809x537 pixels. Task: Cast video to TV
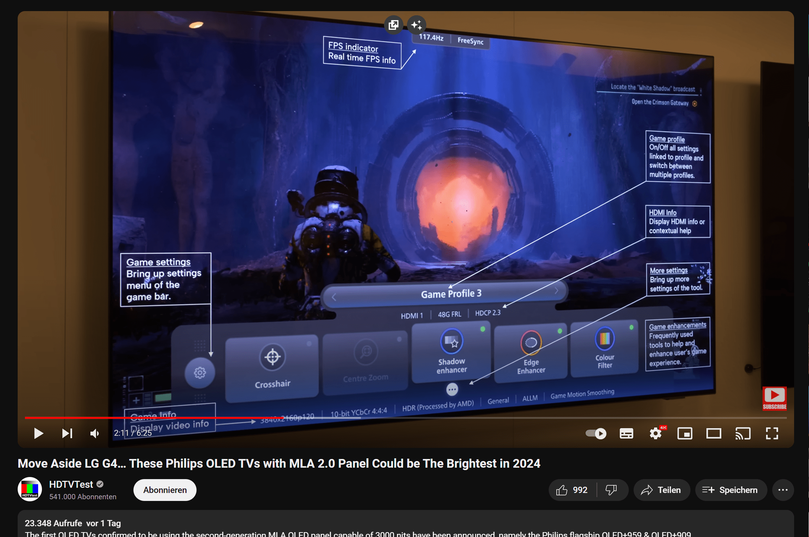pyautogui.click(x=743, y=433)
